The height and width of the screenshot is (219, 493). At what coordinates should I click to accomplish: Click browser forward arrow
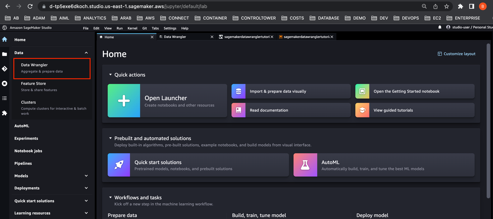(x=19, y=6)
